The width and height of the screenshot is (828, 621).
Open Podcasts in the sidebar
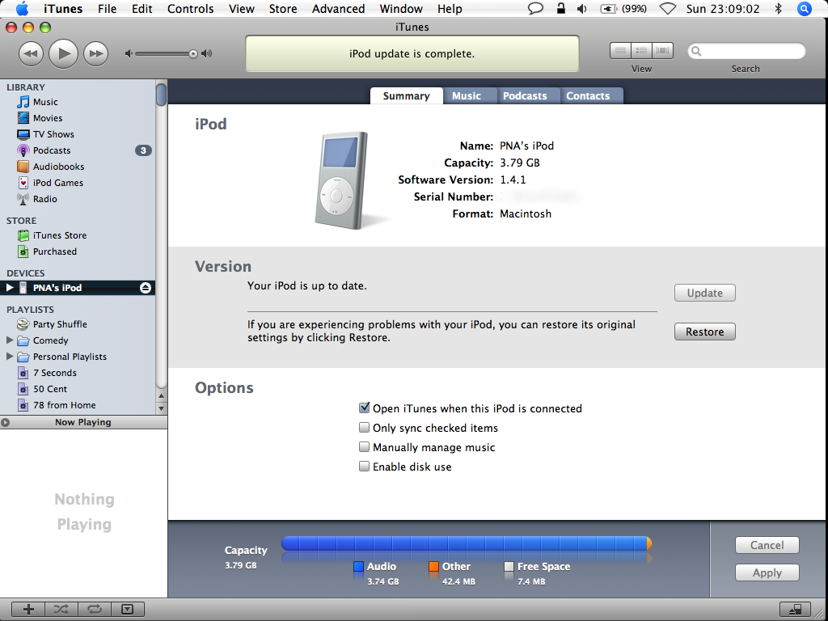(x=52, y=150)
